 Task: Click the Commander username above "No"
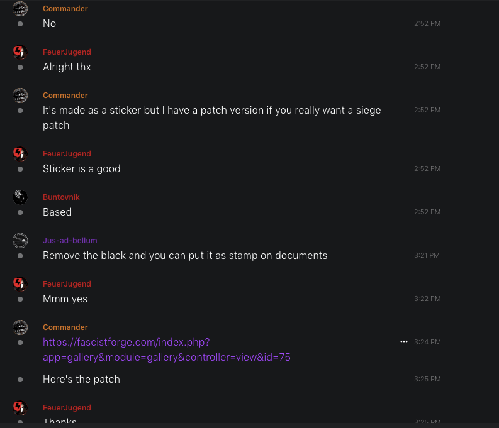click(65, 9)
